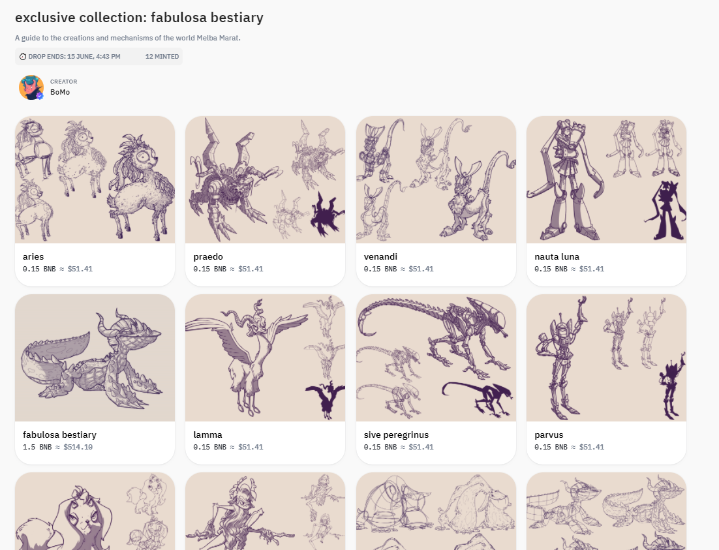
Task: Open the praedo artwork thumbnail
Action: 265,179
